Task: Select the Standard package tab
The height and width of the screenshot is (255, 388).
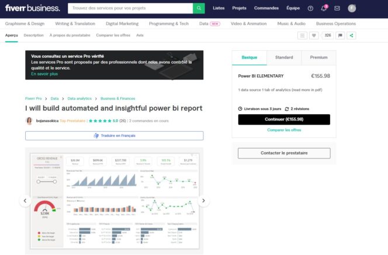Action: tap(284, 57)
